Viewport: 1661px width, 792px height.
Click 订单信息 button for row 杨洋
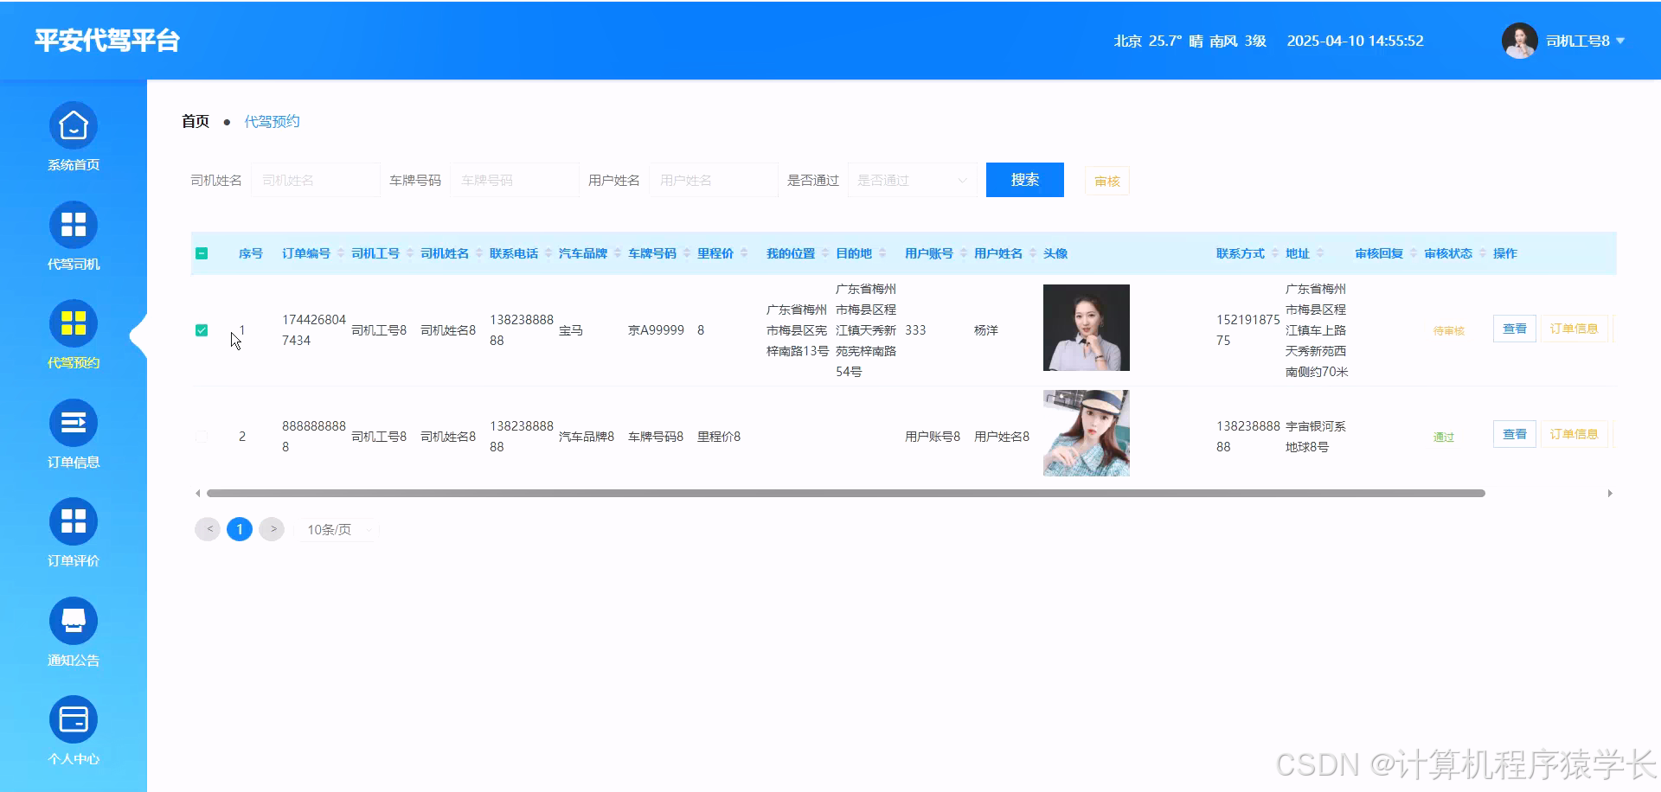point(1574,329)
